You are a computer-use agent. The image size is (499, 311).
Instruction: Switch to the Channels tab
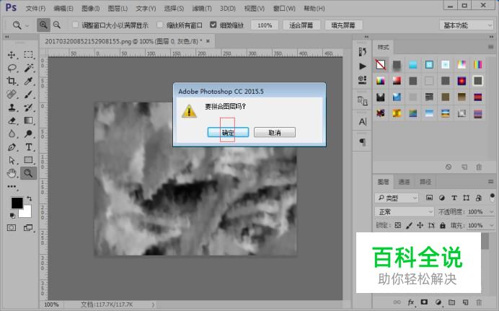404,182
